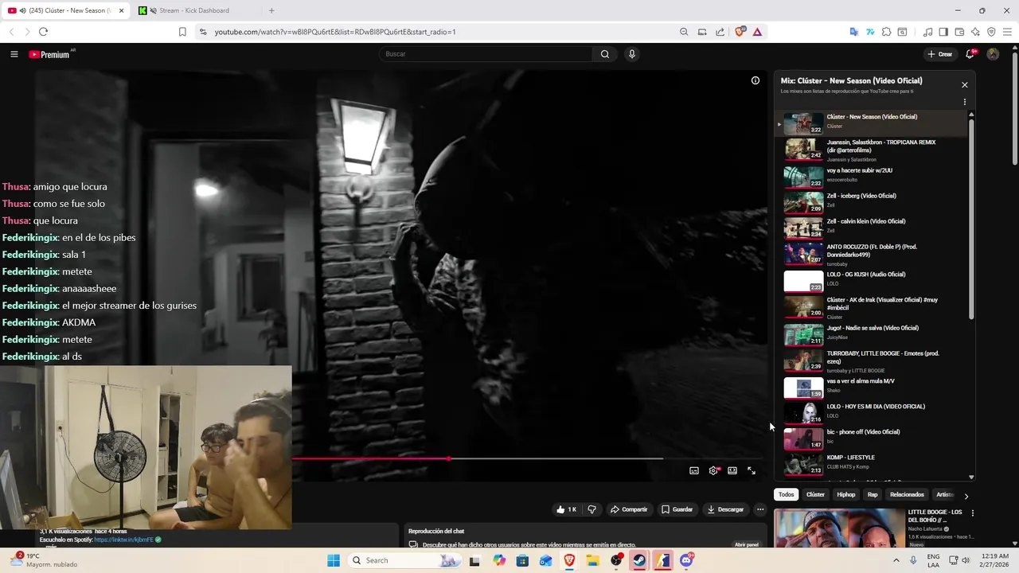The width and height of the screenshot is (1019, 573).
Task: Open the YouTube account avatar menu
Action: click(x=993, y=54)
